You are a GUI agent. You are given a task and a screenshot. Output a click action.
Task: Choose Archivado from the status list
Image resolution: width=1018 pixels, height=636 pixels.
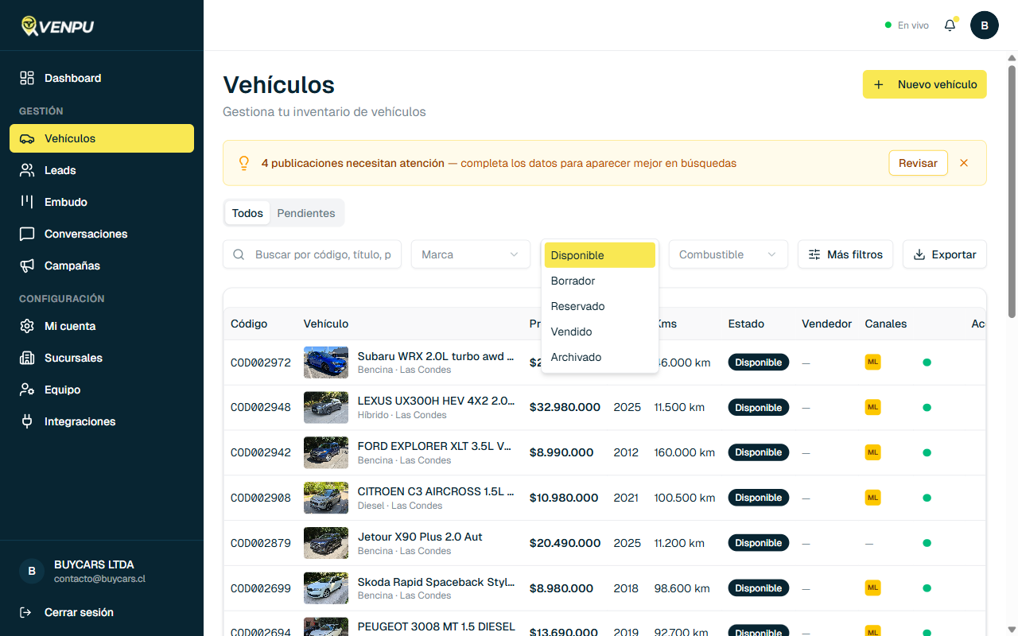[x=576, y=357]
